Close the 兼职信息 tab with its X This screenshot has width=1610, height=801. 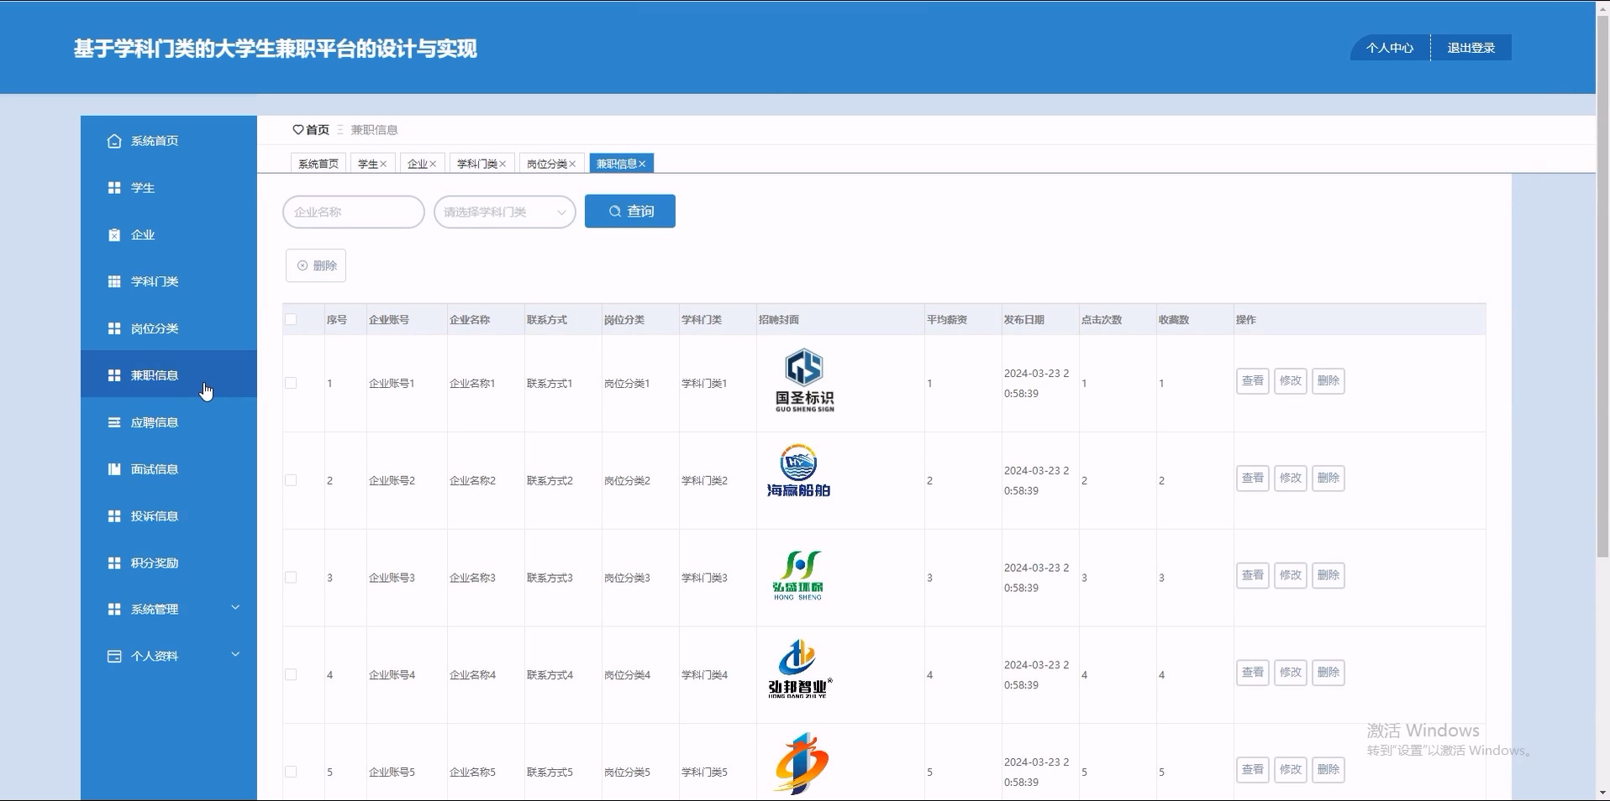[642, 164]
